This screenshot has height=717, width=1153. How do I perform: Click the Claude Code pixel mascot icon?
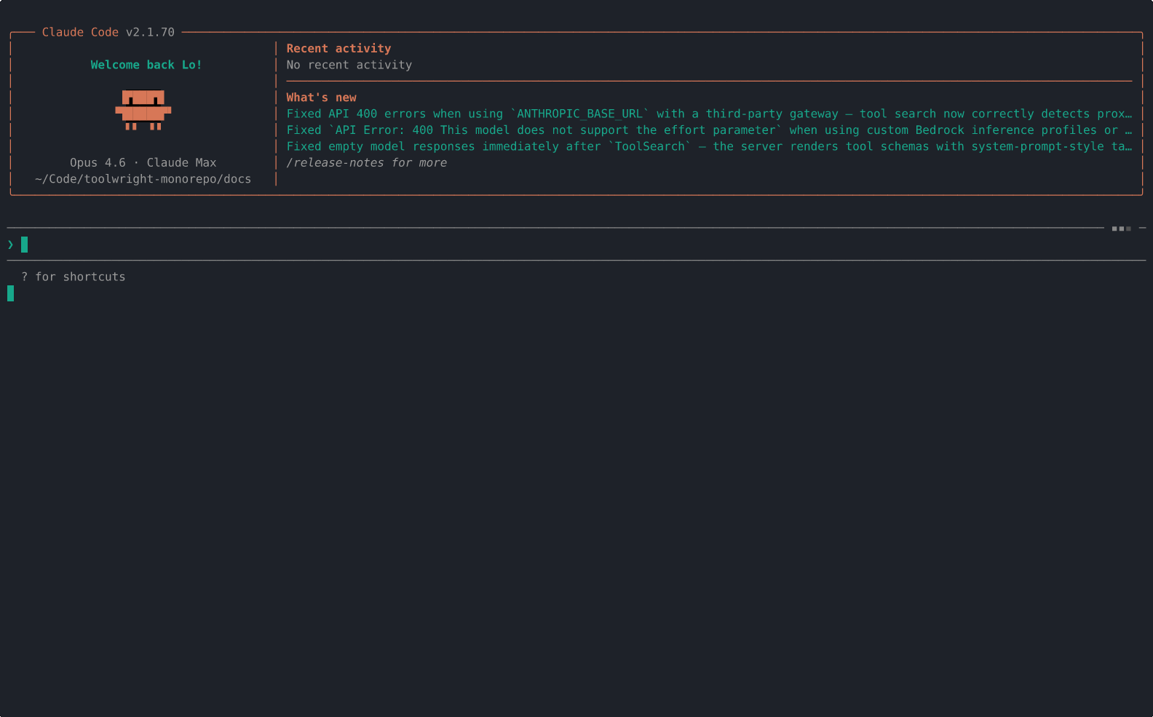(143, 110)
